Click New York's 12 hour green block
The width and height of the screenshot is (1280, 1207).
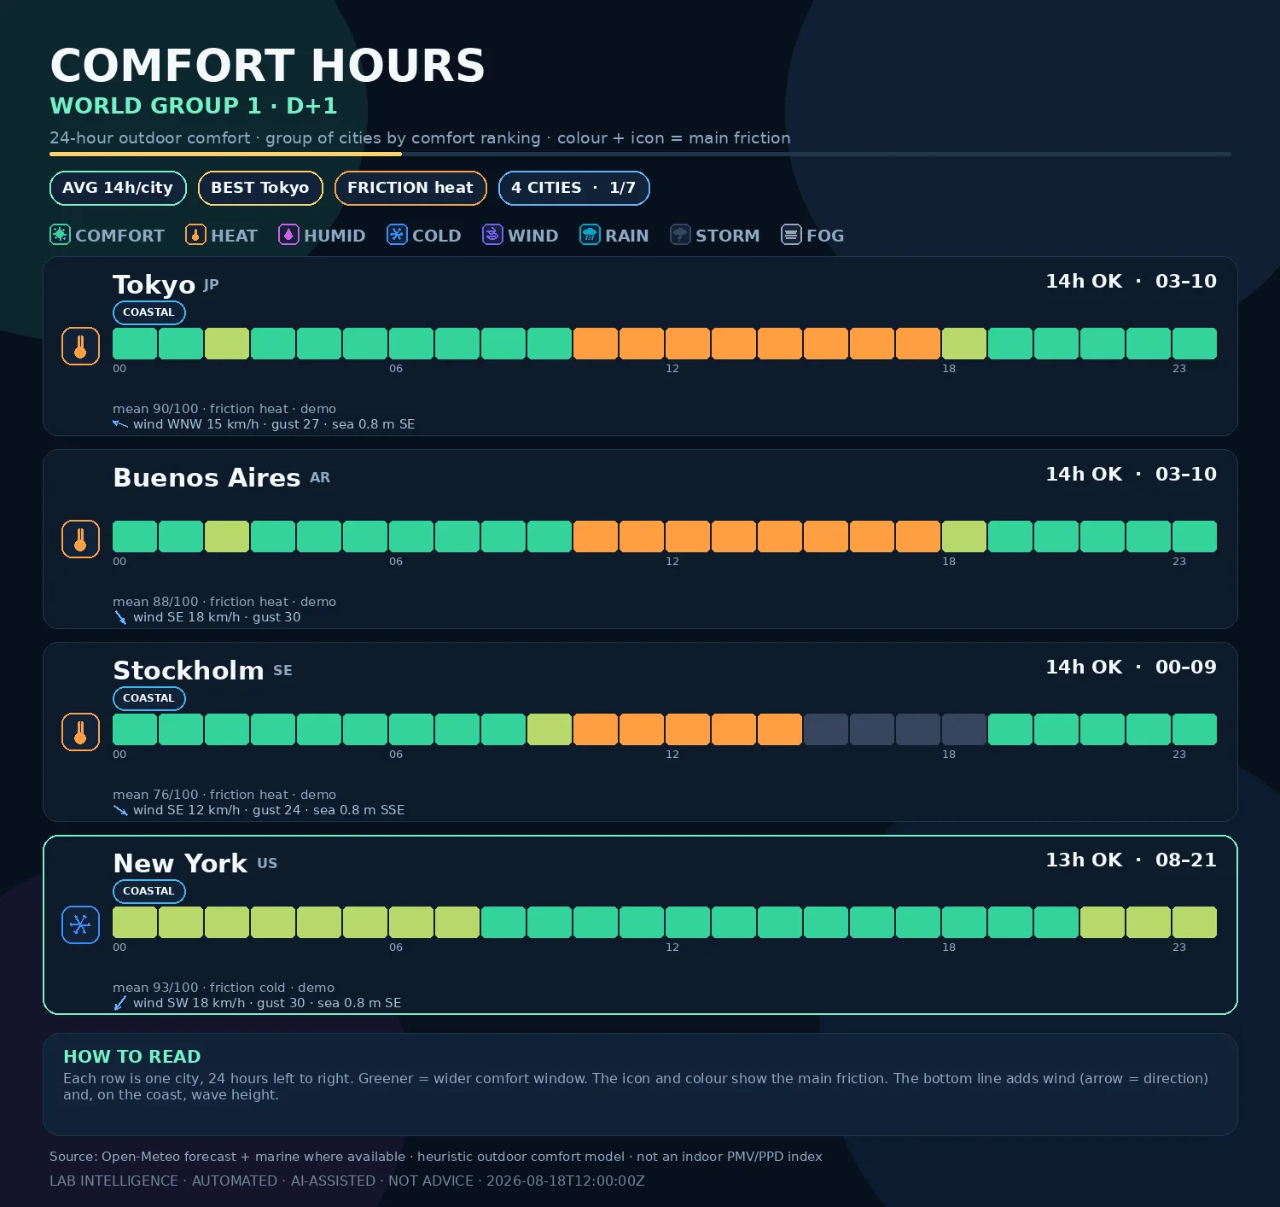click(688, 922)
